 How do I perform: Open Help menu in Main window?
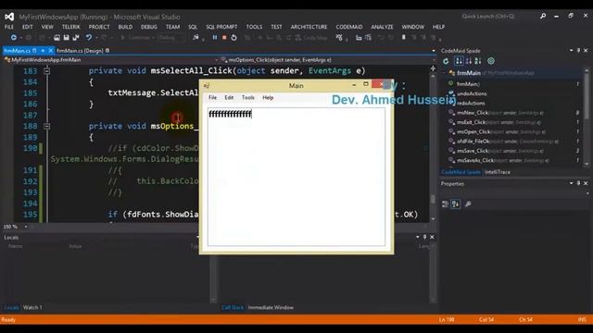click(x=268, y=97)
